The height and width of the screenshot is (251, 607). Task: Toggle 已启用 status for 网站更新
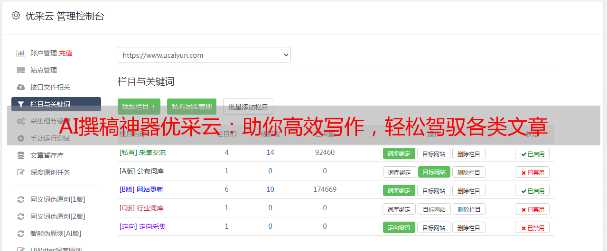(532, 190)
